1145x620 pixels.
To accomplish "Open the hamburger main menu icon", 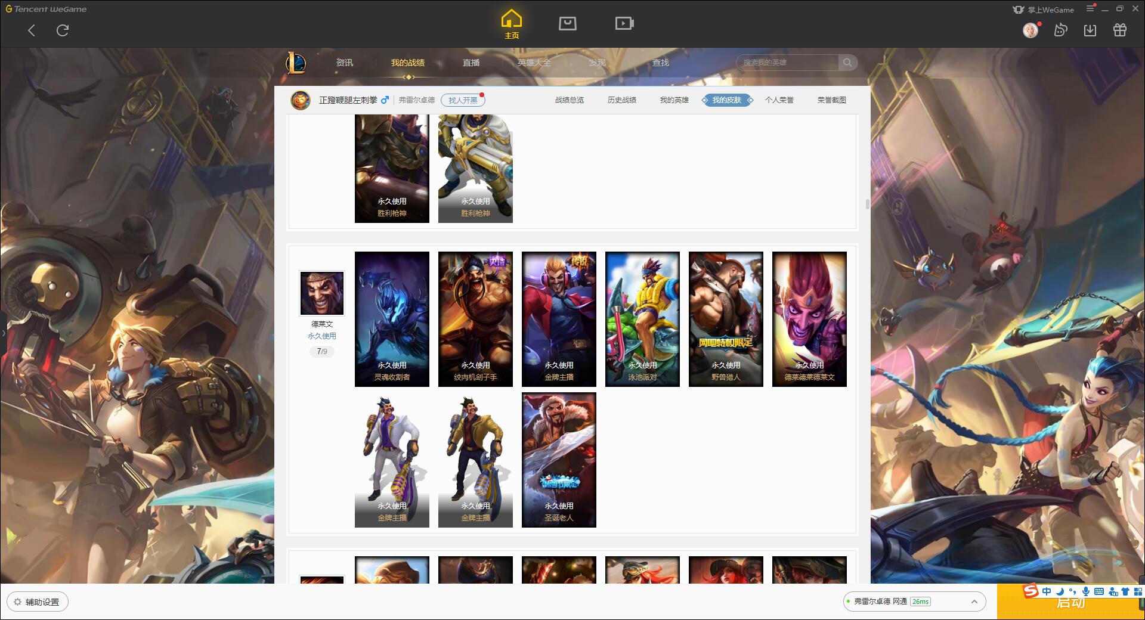I will click(1090, 8).
